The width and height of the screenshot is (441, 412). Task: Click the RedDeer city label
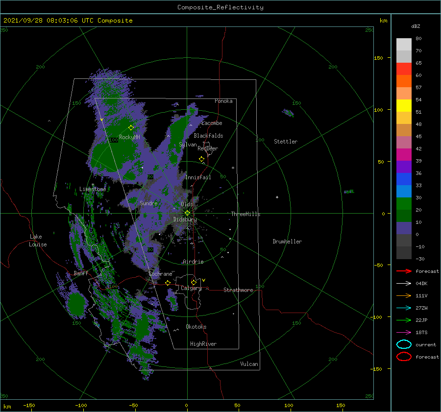(x=208, y=148)
